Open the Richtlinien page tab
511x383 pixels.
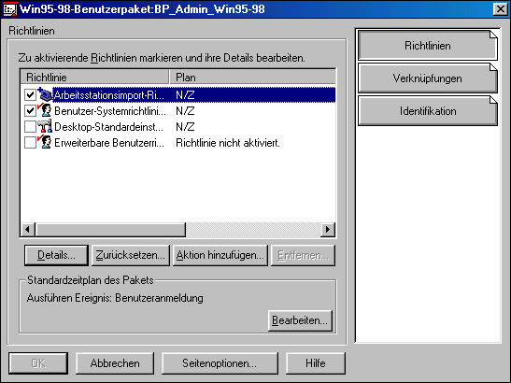(428, 46)
